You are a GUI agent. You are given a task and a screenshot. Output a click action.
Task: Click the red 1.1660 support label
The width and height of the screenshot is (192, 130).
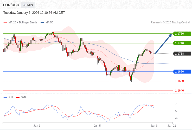179,81
